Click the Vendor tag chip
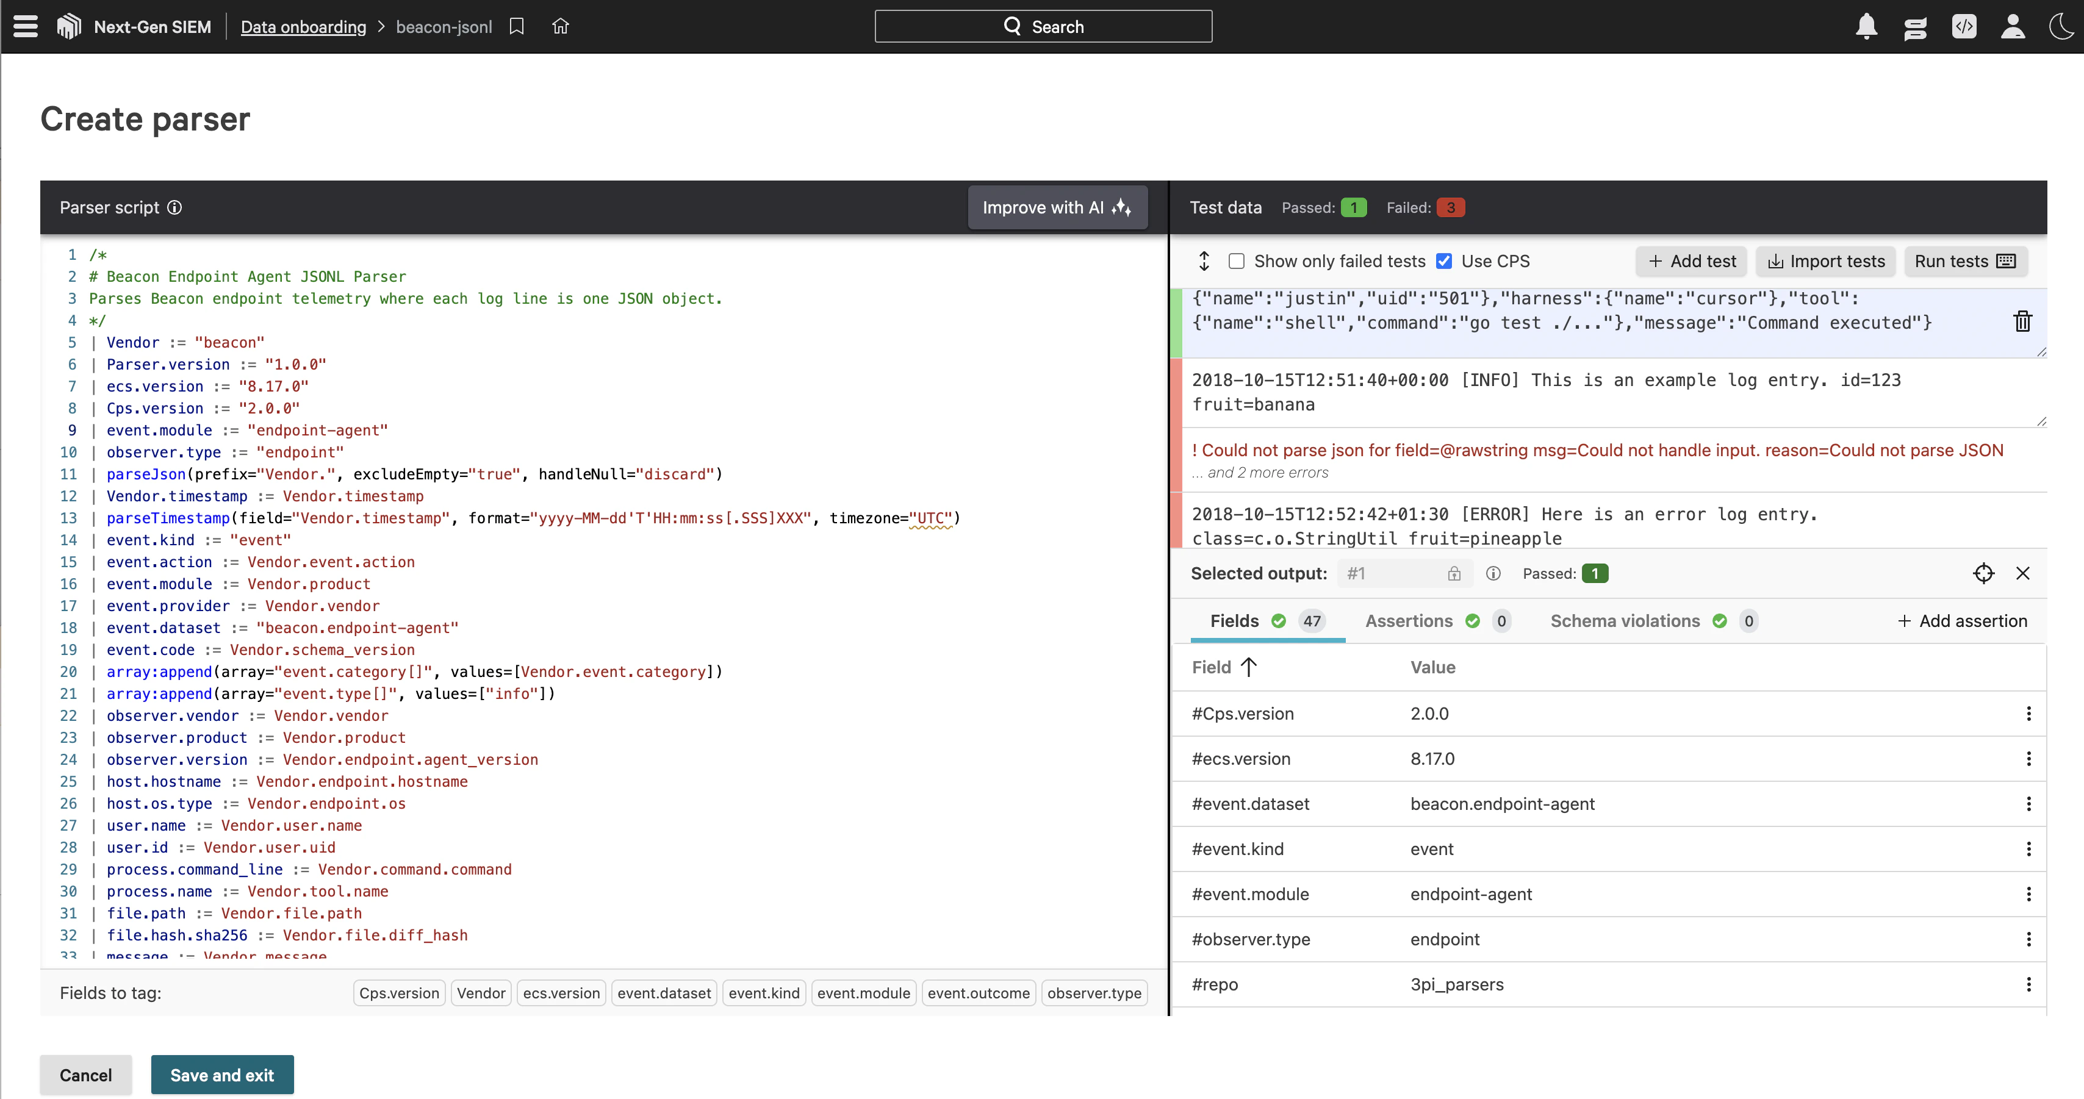The height and width of the screenshot is (1099, 2084). click(481, 993)
